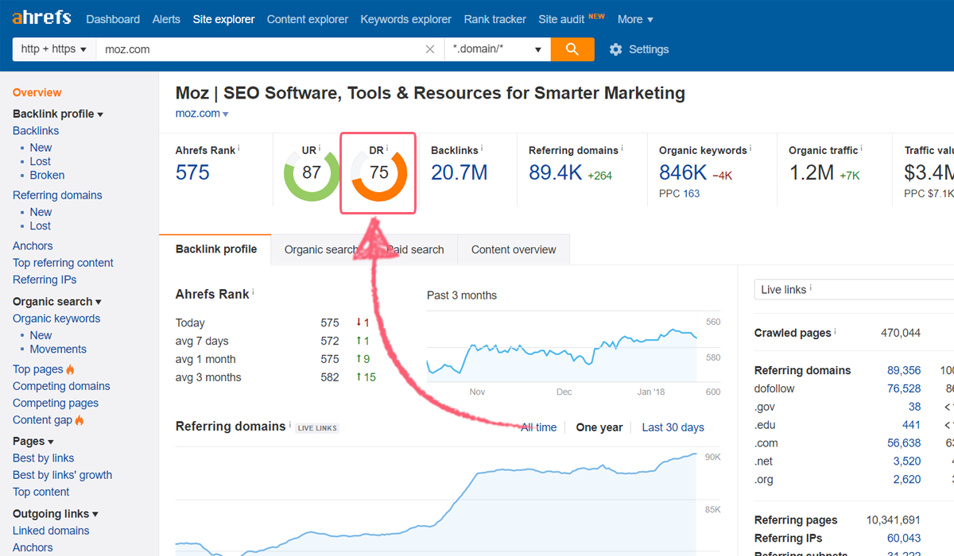Viewport: 954px width, 556px height.
Task: Click info icon next to Organic keywords
Action: 751,149
